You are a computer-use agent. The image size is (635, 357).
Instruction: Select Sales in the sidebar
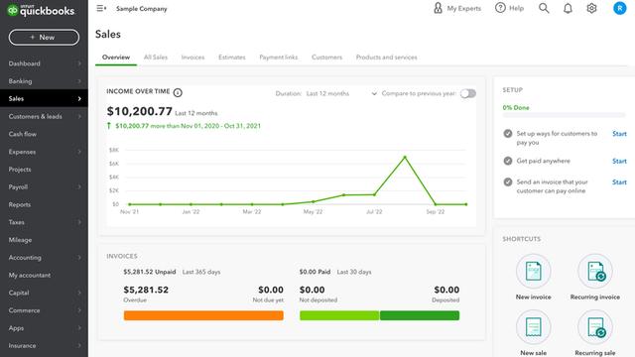[44, 99]
